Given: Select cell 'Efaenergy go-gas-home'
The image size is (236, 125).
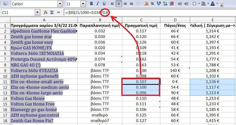Looking at the screenshot, I should (x=44, y=110).
